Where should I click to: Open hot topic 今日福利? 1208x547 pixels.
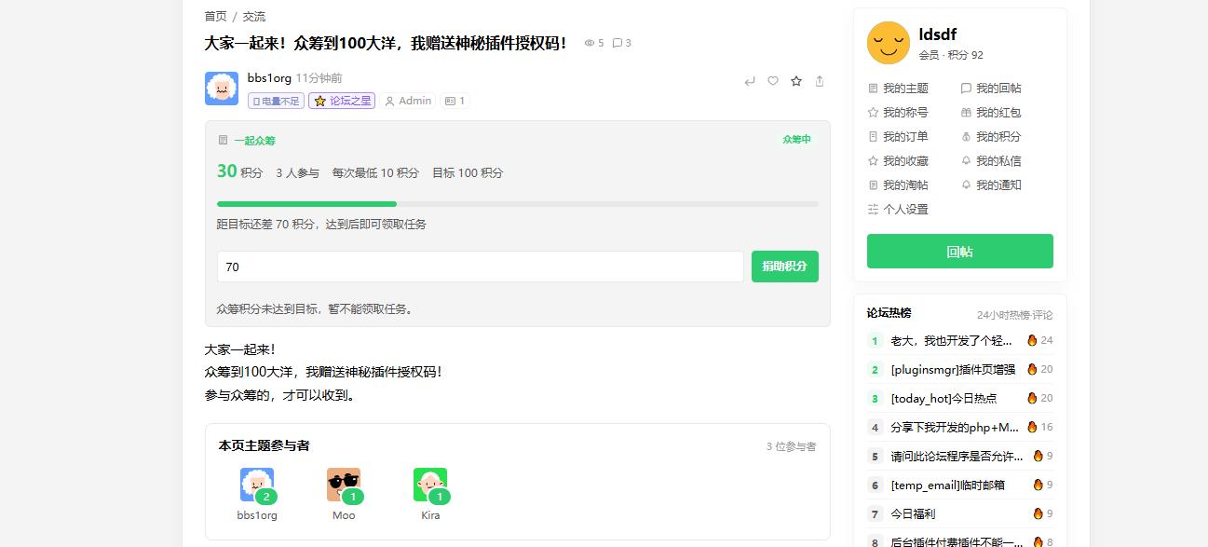click(913, 514)
